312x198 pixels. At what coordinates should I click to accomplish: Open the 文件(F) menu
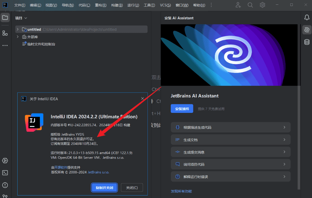click(x=20, y=5)
